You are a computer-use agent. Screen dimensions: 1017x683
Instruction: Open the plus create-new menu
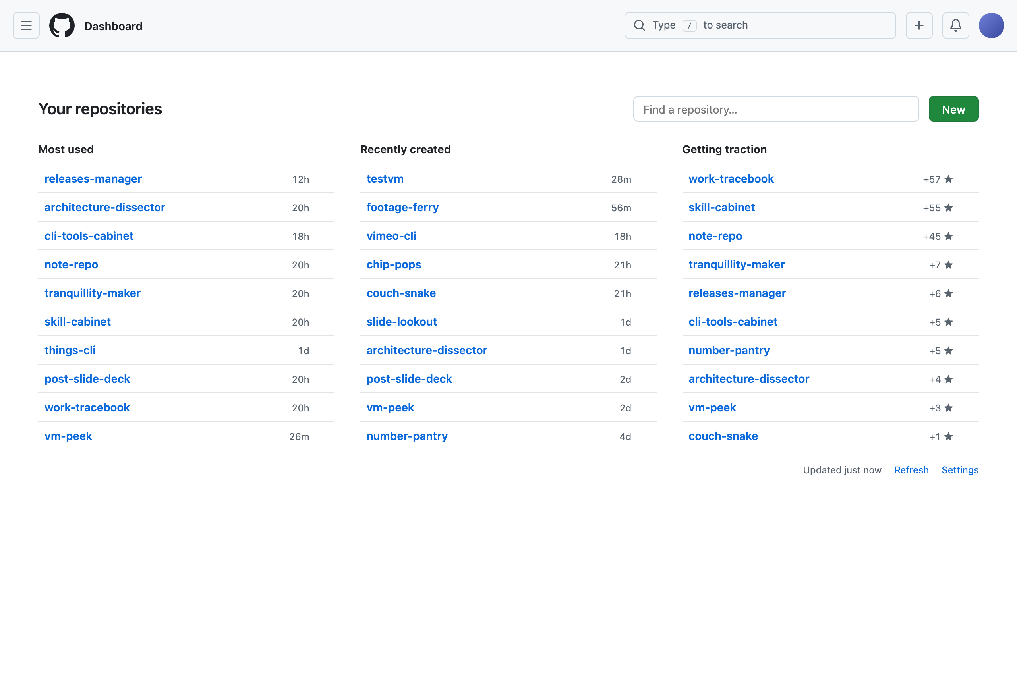click(919, 25)
